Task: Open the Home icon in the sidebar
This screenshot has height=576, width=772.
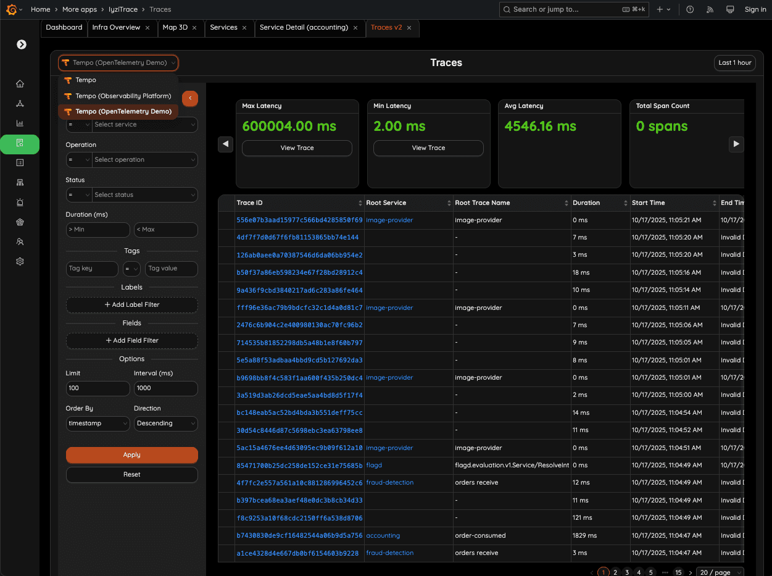Action: [20, 83]
